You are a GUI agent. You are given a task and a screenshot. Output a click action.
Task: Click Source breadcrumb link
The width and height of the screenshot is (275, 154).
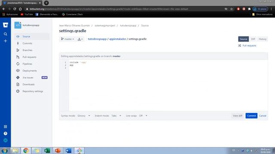[x=145, y=26]
